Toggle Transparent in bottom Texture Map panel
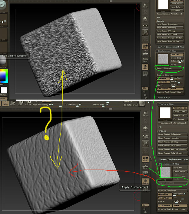 pyautogui.click(x=165, y=123)
